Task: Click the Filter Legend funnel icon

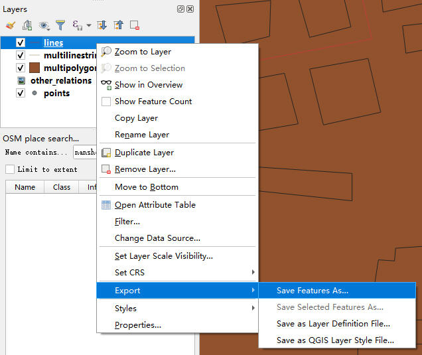Action: 60,25
